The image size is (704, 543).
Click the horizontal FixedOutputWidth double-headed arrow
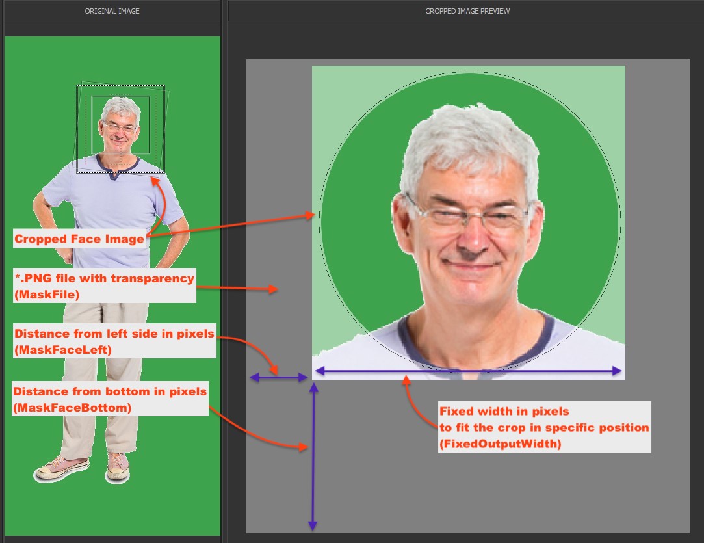coord(467,371)
